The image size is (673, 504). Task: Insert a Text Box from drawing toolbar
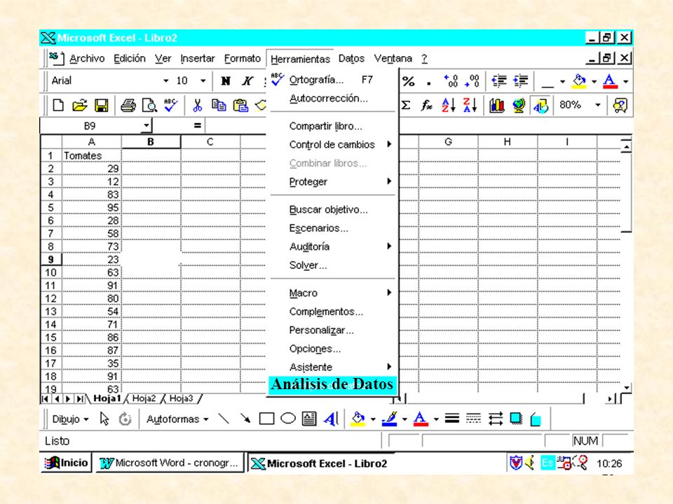coord(309,419)
